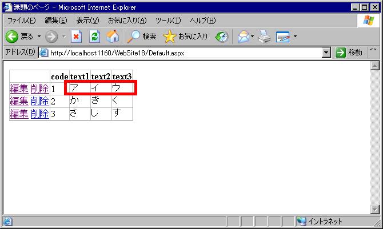The height and width of the screenshot is (229, 383).
Task: Click the green Go arrow button
Action: point(341,53)
